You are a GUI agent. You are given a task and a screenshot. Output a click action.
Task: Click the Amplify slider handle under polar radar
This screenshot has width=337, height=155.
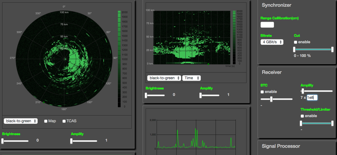tap(72, 141)
